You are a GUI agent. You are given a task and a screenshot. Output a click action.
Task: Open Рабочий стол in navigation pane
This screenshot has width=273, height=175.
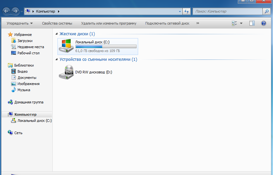coord(28,53)
